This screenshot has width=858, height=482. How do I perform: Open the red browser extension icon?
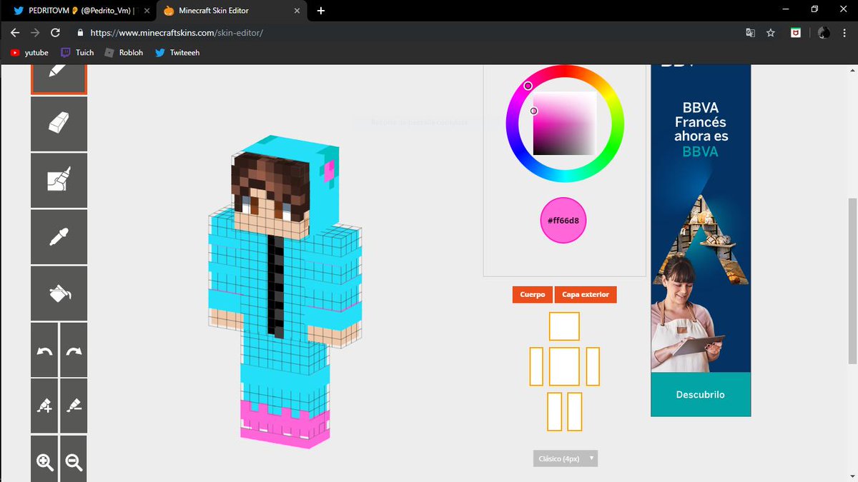(795, 33)
